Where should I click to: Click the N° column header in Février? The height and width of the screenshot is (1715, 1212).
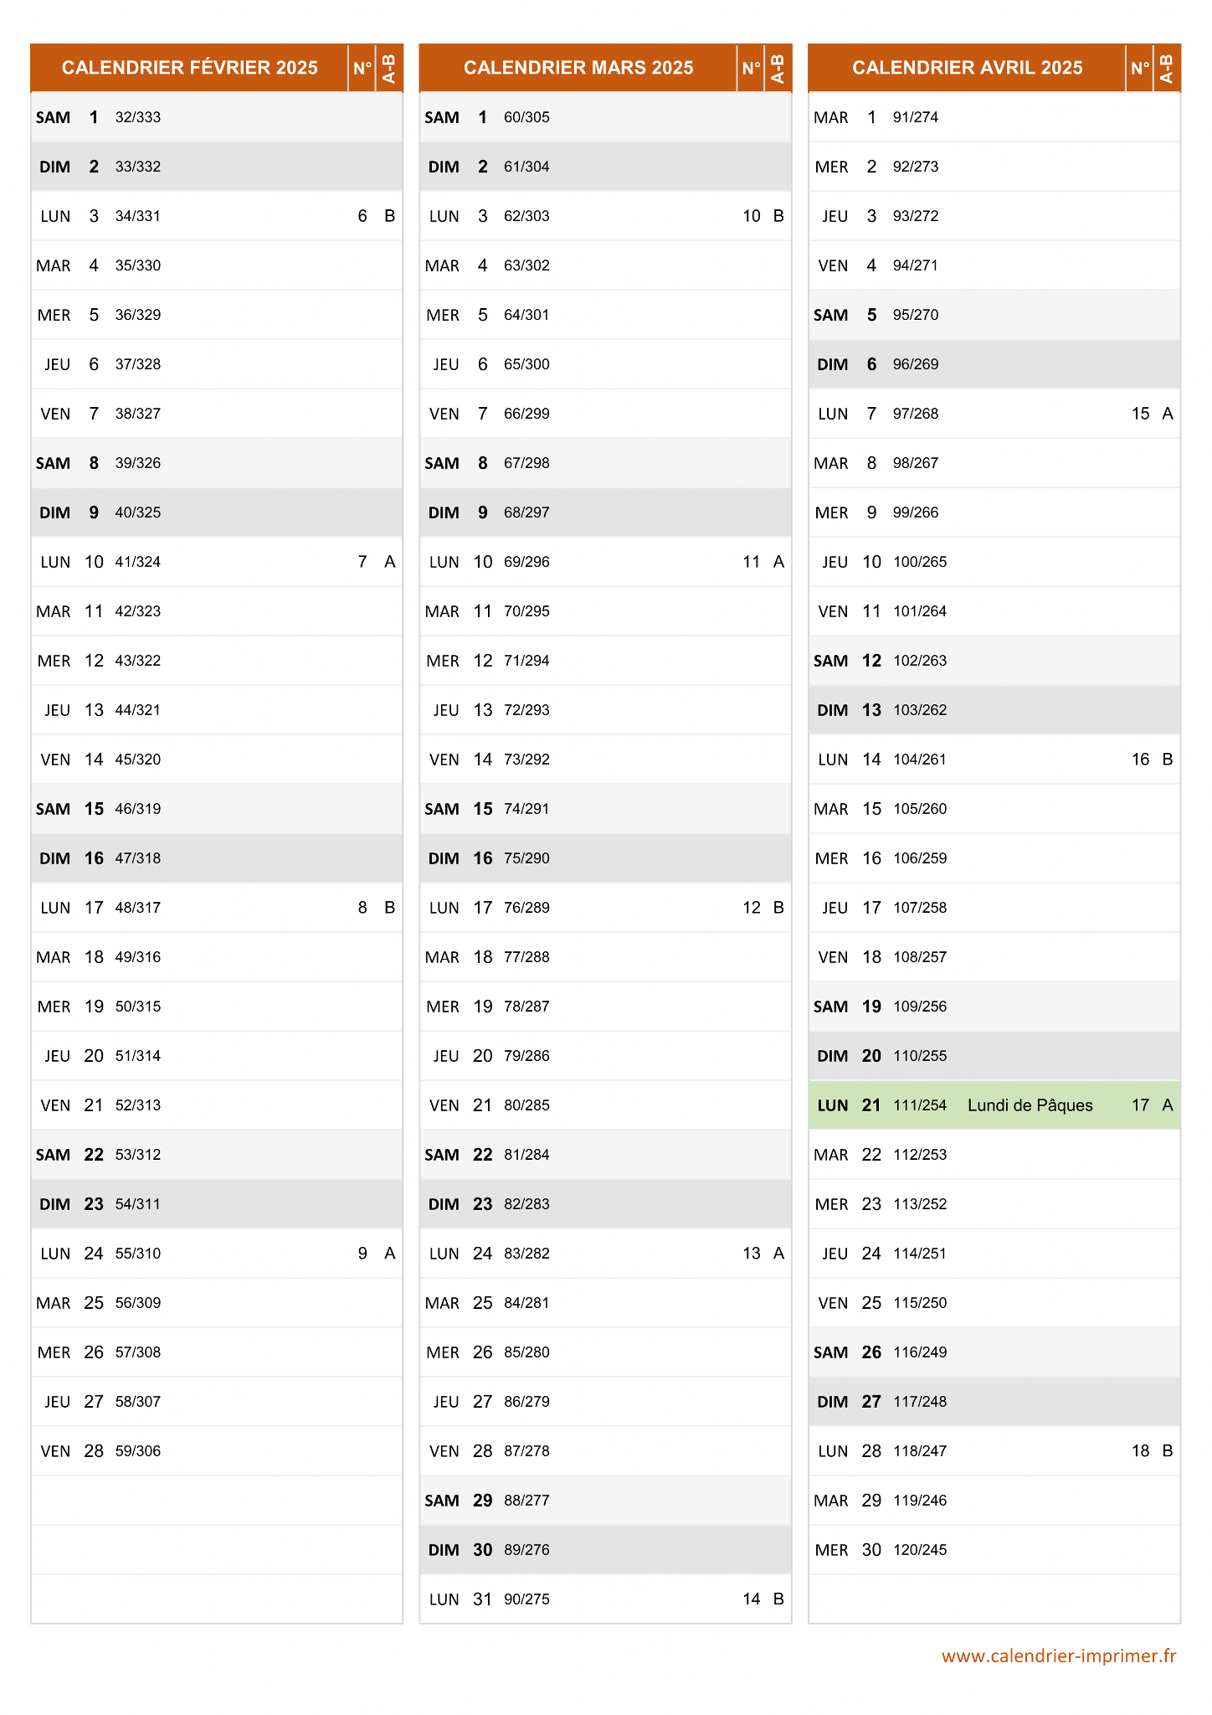362,68
